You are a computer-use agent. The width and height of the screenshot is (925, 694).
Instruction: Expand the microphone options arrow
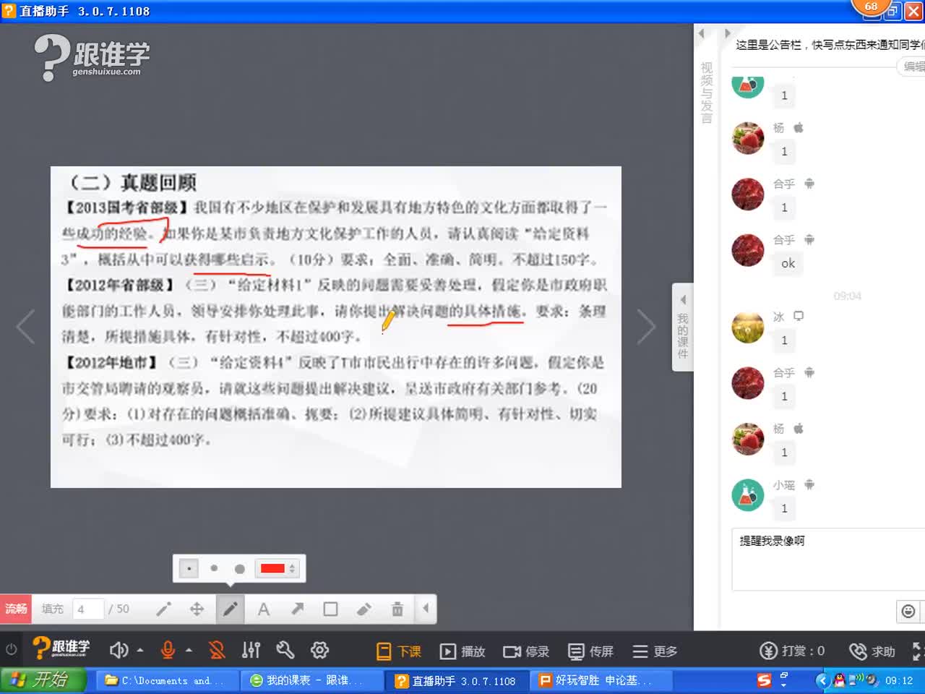tap(189, 651)
